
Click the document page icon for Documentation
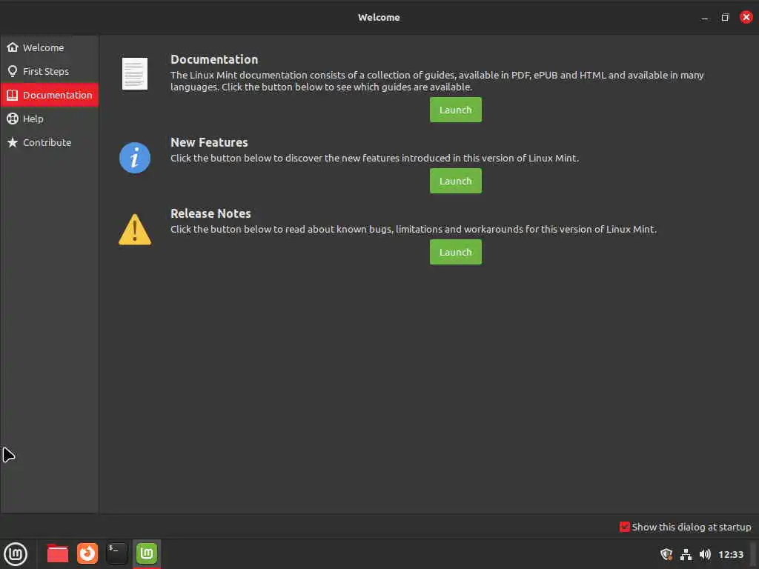135,73
